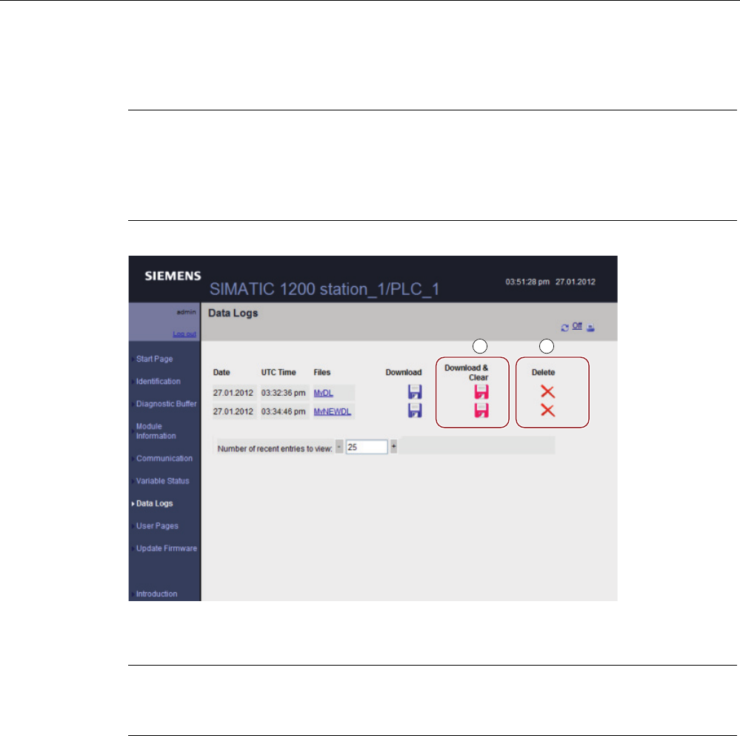Screen dimensions: 740x736
Task: Open the MyNEWDL file link
Action: (x=333, y=411)
